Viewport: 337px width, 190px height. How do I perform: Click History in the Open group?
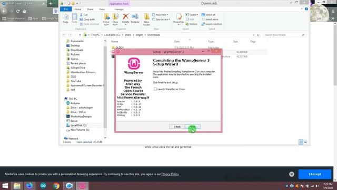point(192,24)
